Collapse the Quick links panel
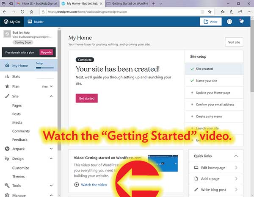This screenshot has height=197, width=254. [236, 156]
